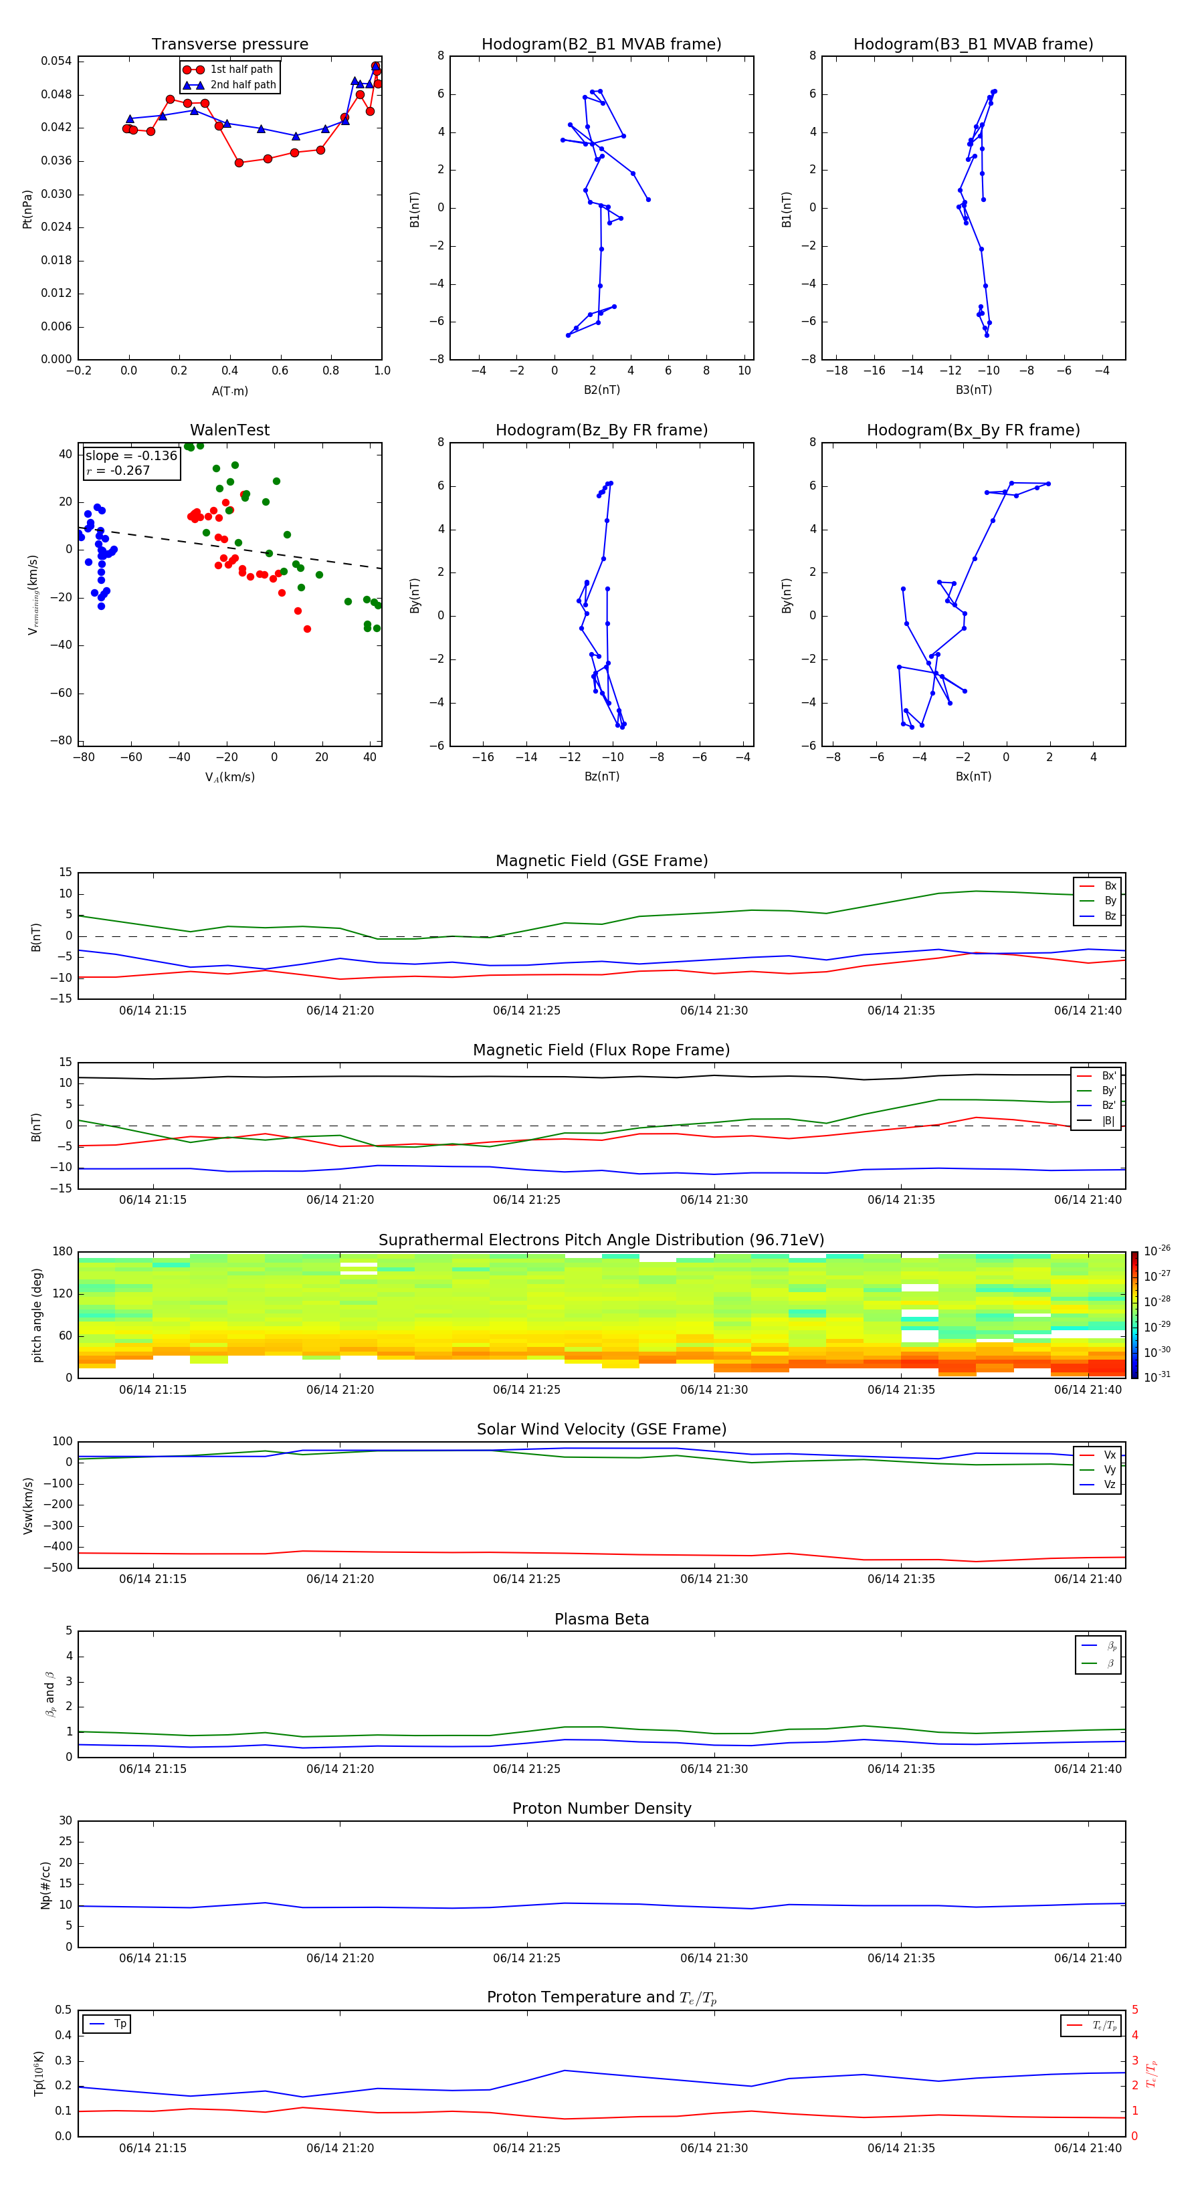Select the '2nd half path' legend entry
This screenshot has height=2207, width=1204.
[x=229, y=85]
